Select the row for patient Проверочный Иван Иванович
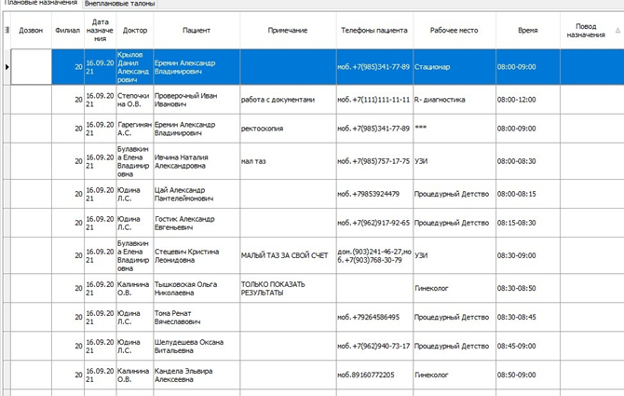Image resolution: width=624 pixels, height=396 pixels. pos(195,100)
